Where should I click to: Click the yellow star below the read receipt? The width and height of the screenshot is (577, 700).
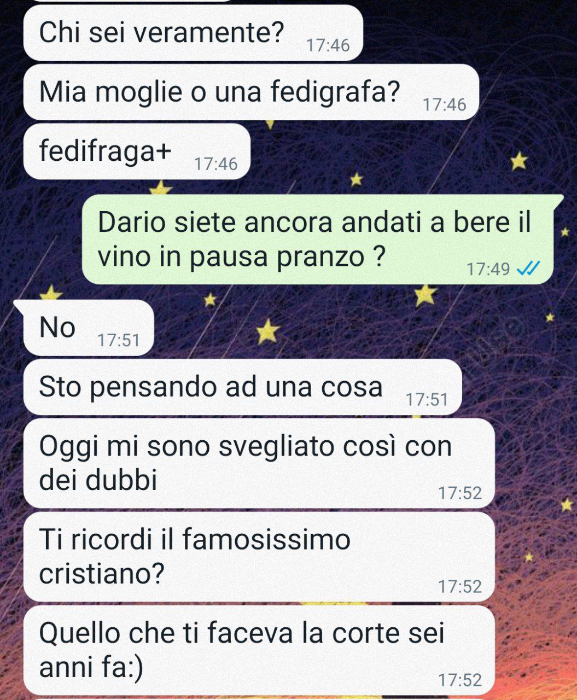click(425, 295)
